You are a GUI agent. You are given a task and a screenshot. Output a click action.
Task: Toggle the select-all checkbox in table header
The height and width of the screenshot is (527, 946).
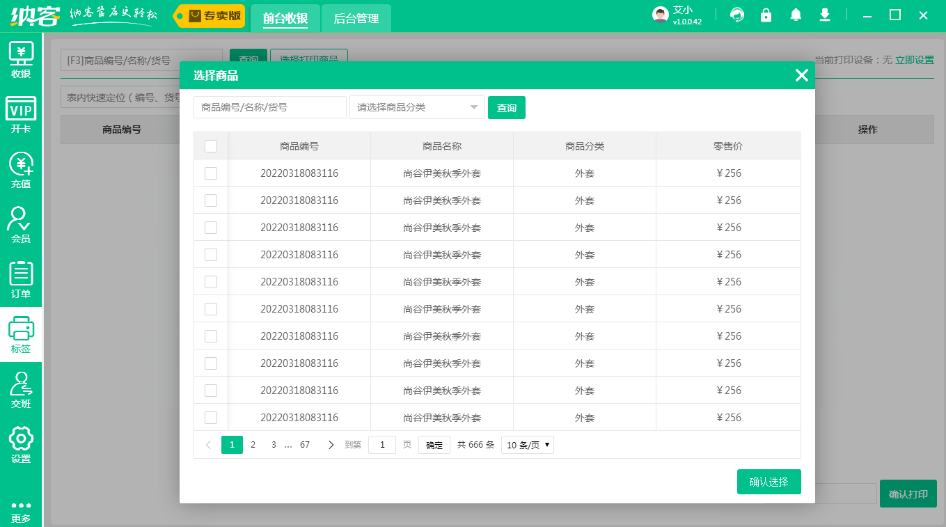[211, 146]
